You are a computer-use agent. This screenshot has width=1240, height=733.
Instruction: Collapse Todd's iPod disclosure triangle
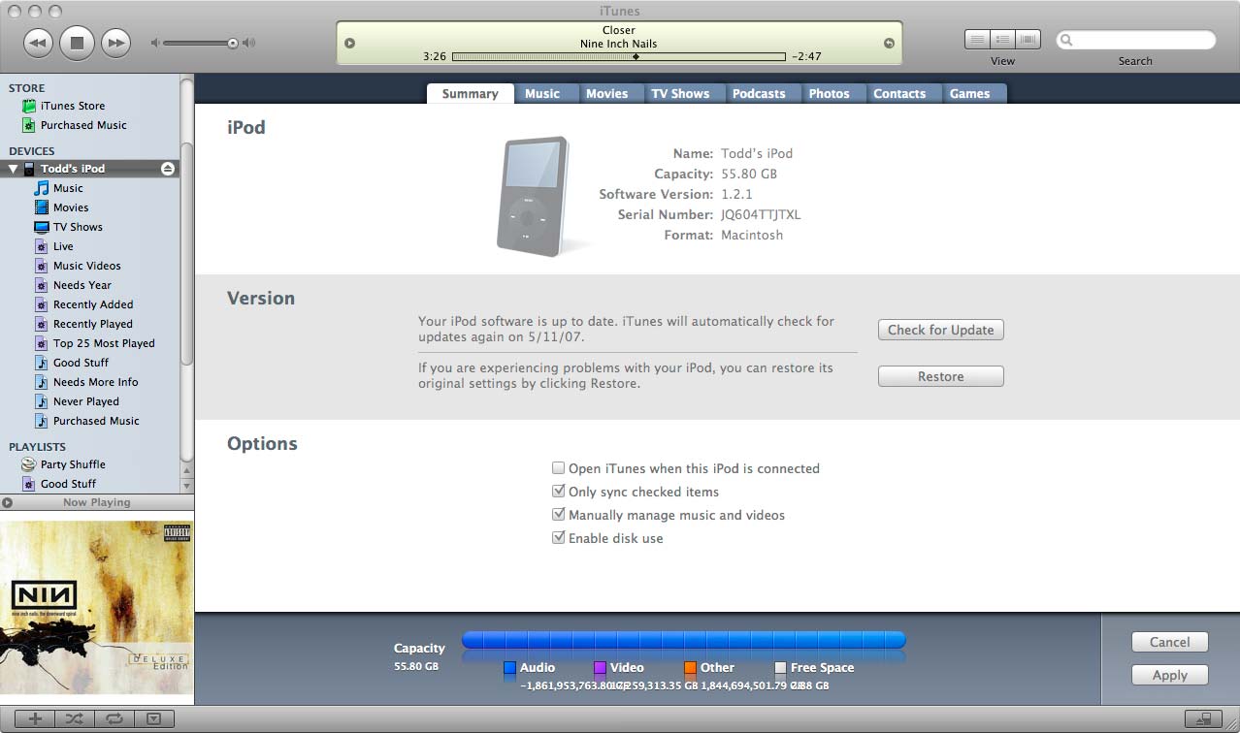(x=13, y=169)
